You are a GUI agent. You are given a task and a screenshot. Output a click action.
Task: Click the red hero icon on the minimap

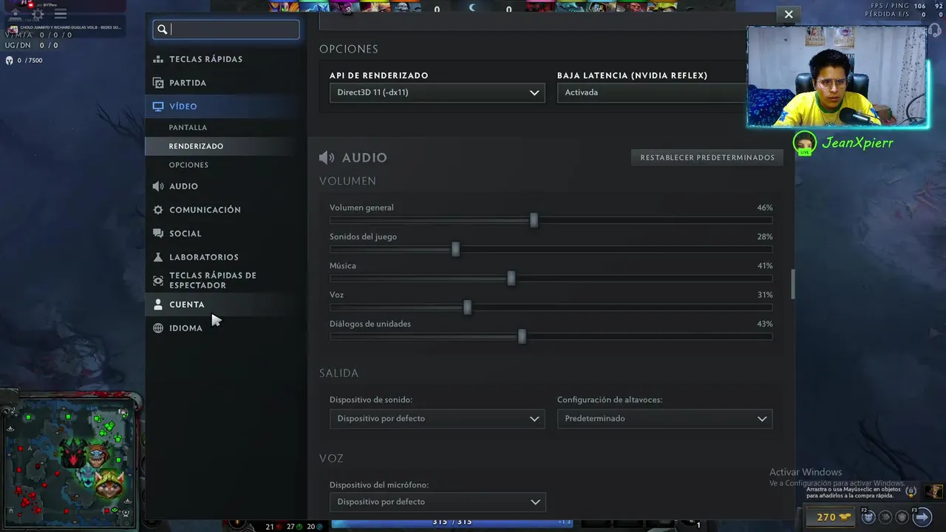point(73,454)
